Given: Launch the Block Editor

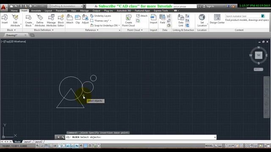Looking at the screenshot, I should [x=61, y=20].
